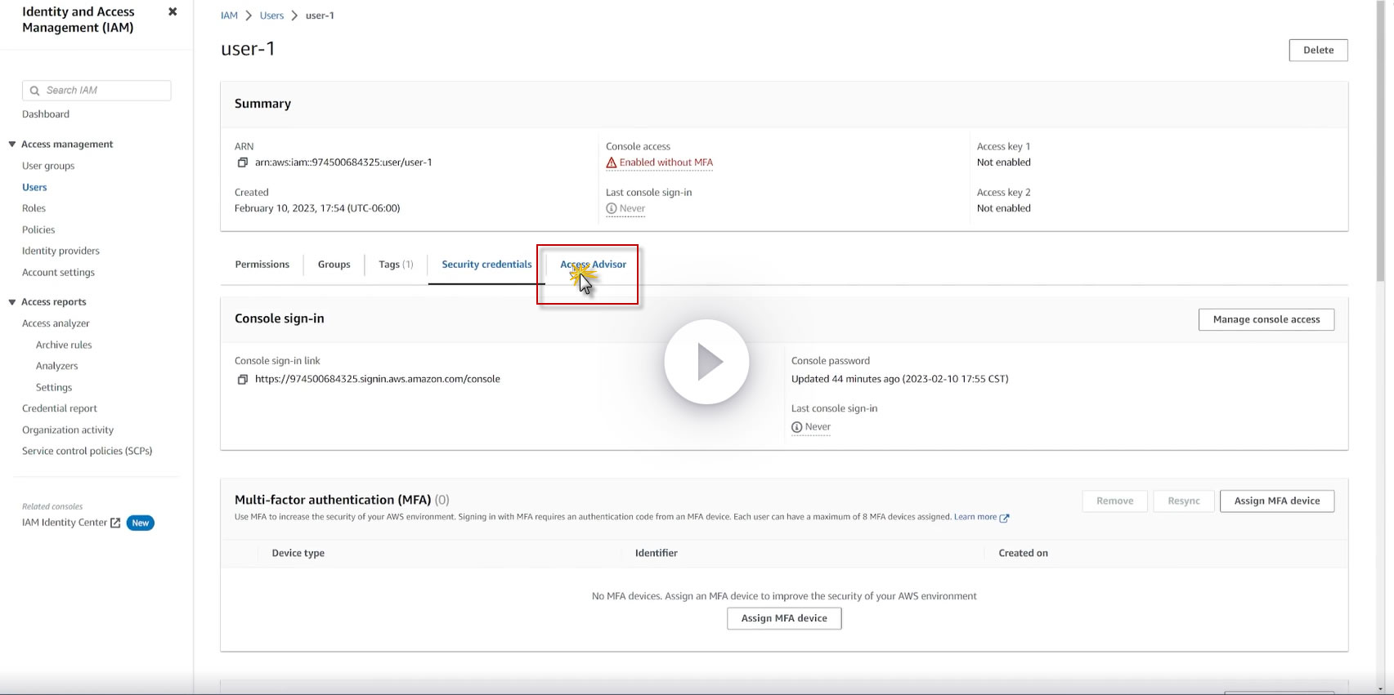Open Archive rules in the sidebar
This screenshot has width=1394, height=695.
(64, 345)
